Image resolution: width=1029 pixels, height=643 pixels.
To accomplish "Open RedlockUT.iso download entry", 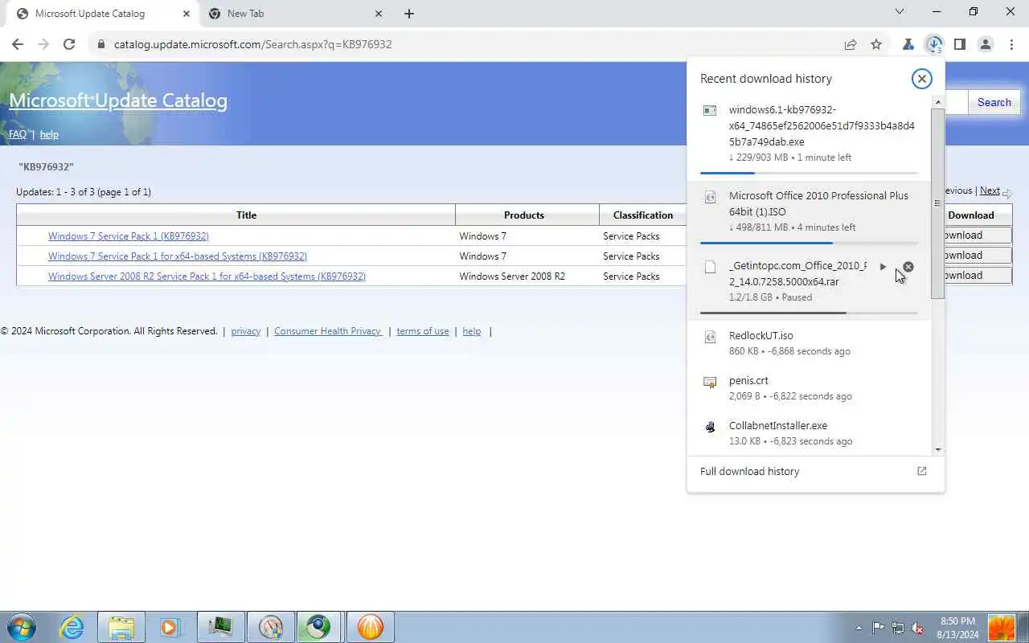I will [x=810, y=343].
